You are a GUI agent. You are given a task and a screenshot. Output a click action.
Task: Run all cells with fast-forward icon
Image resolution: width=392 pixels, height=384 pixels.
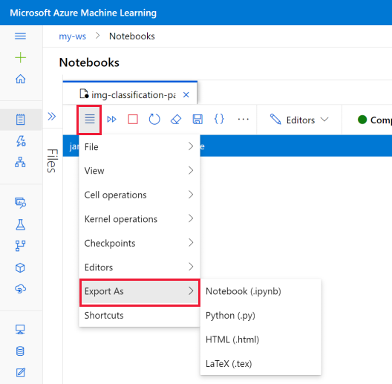111,120
